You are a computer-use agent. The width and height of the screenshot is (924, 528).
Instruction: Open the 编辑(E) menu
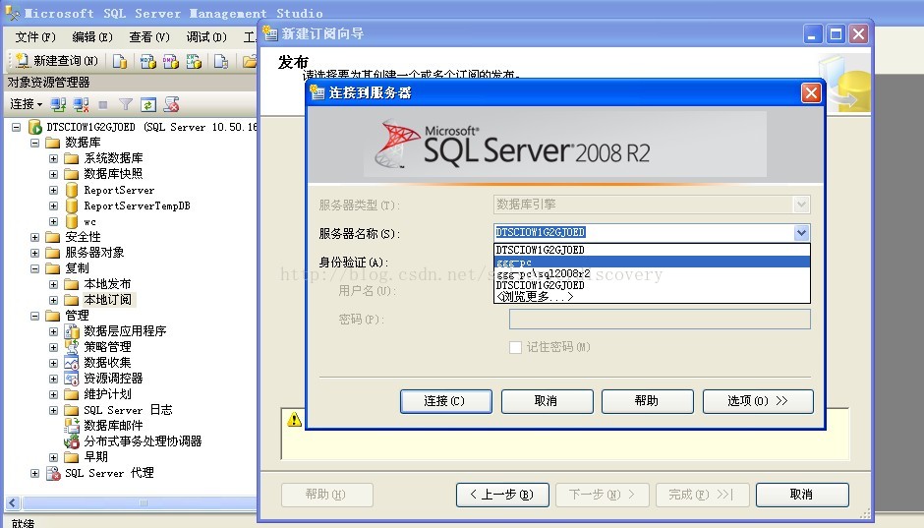(x=92, y=37)
